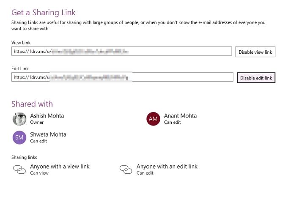Click 'Can edit' under Anant Mohta
This screenshot has width=296, height=197.
point(173,122)
